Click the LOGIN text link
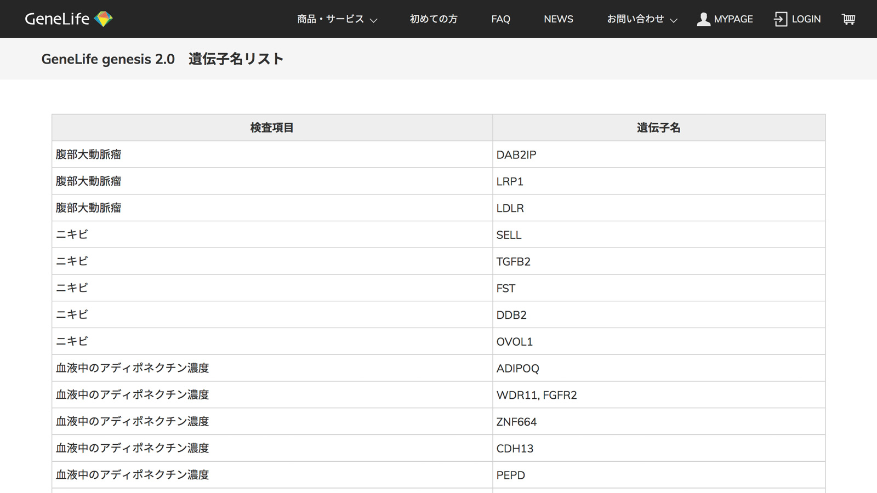Screen dimensions: 877x493 coord(806,19)
